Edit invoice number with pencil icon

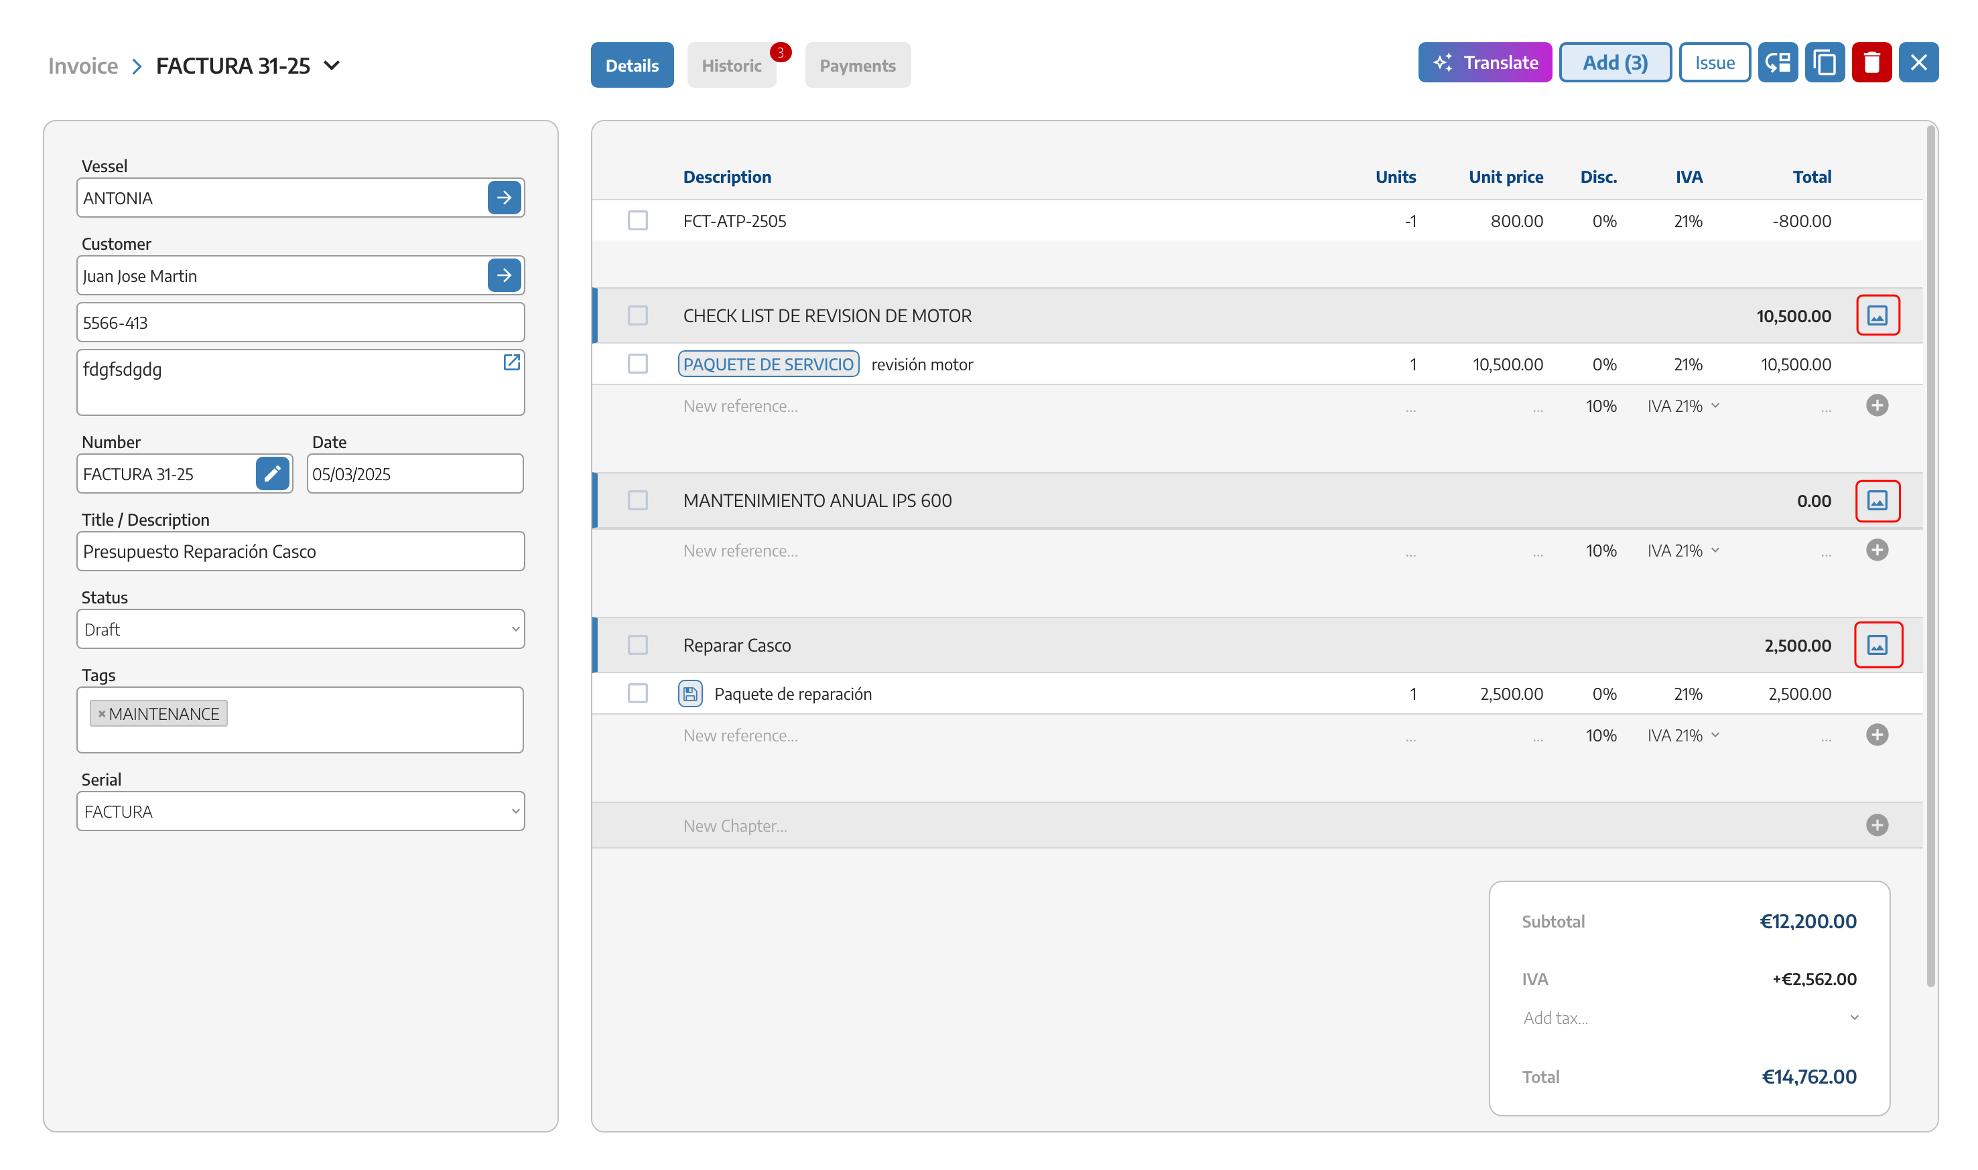click(x=272, y=473)
